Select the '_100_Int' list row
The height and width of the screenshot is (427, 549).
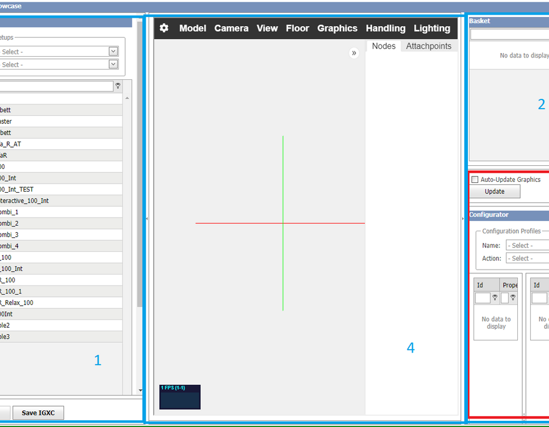(61, 269)
